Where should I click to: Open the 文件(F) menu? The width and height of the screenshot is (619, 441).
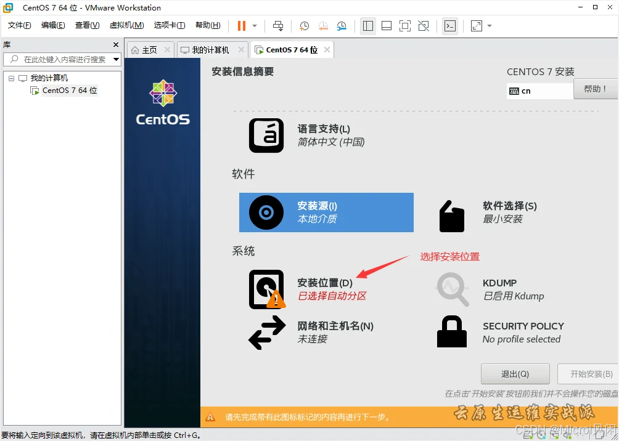tap(19, 25)
